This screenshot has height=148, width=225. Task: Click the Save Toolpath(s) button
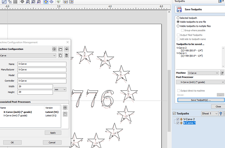tap(201, 100)
